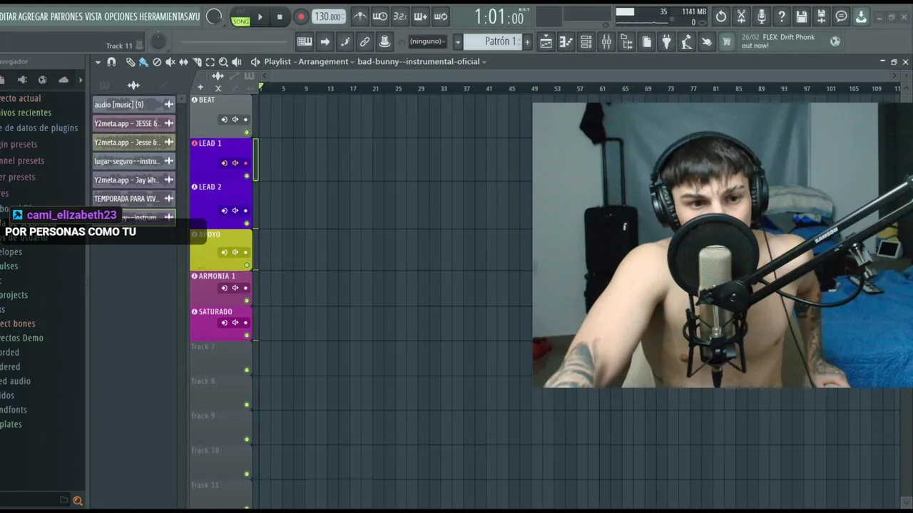Click the metronome icon
This screenshot has width=913, height=513.
point(360,16)
